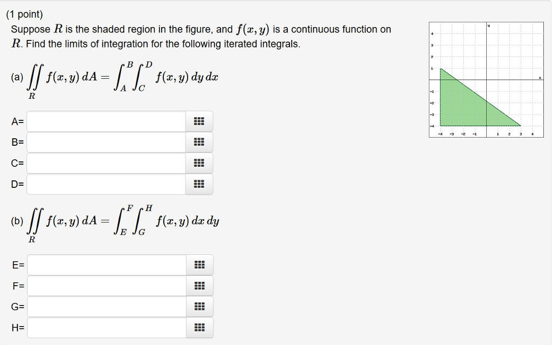Screen dimensions: 552x345
Task: Click inside the C= answer box
Action: (105, 163)
